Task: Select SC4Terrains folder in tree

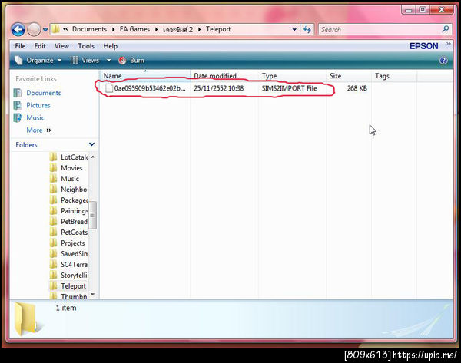Action: [x=74, y=265]
